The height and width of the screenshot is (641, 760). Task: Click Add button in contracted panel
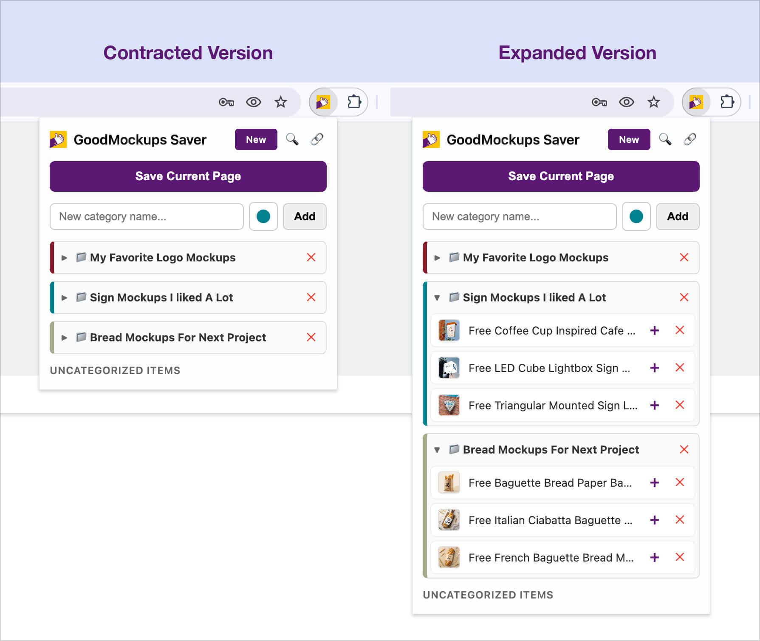[x=305, y=216]
